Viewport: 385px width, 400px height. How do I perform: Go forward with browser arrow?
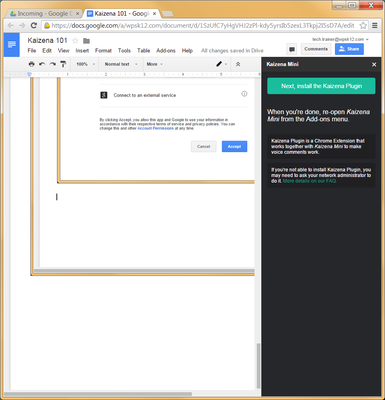coord(22,25)
